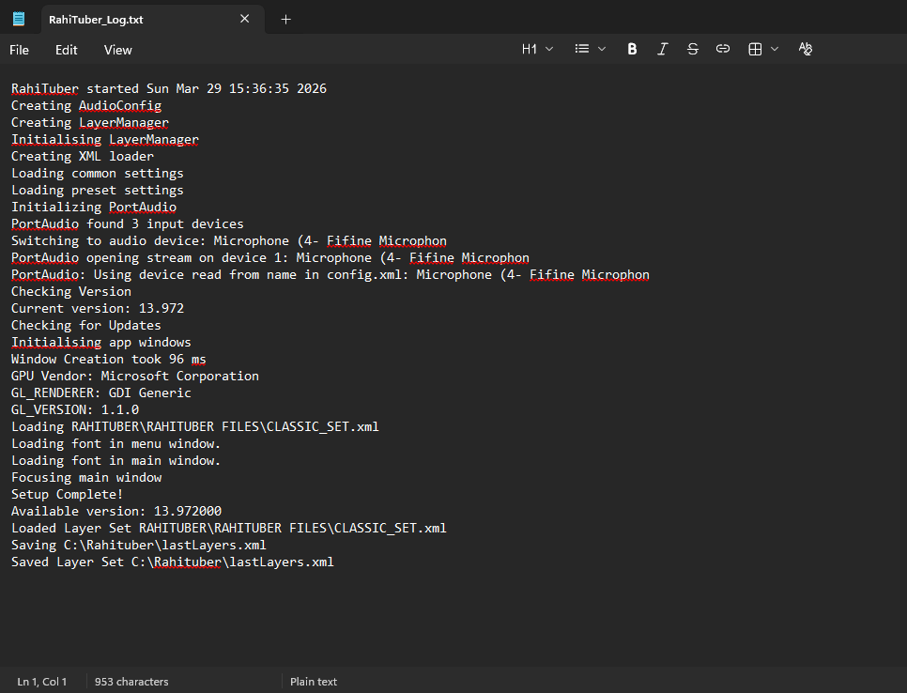The image size is (907, 693).
Task: Click the bulleted list icon
Action: [582, 49]
